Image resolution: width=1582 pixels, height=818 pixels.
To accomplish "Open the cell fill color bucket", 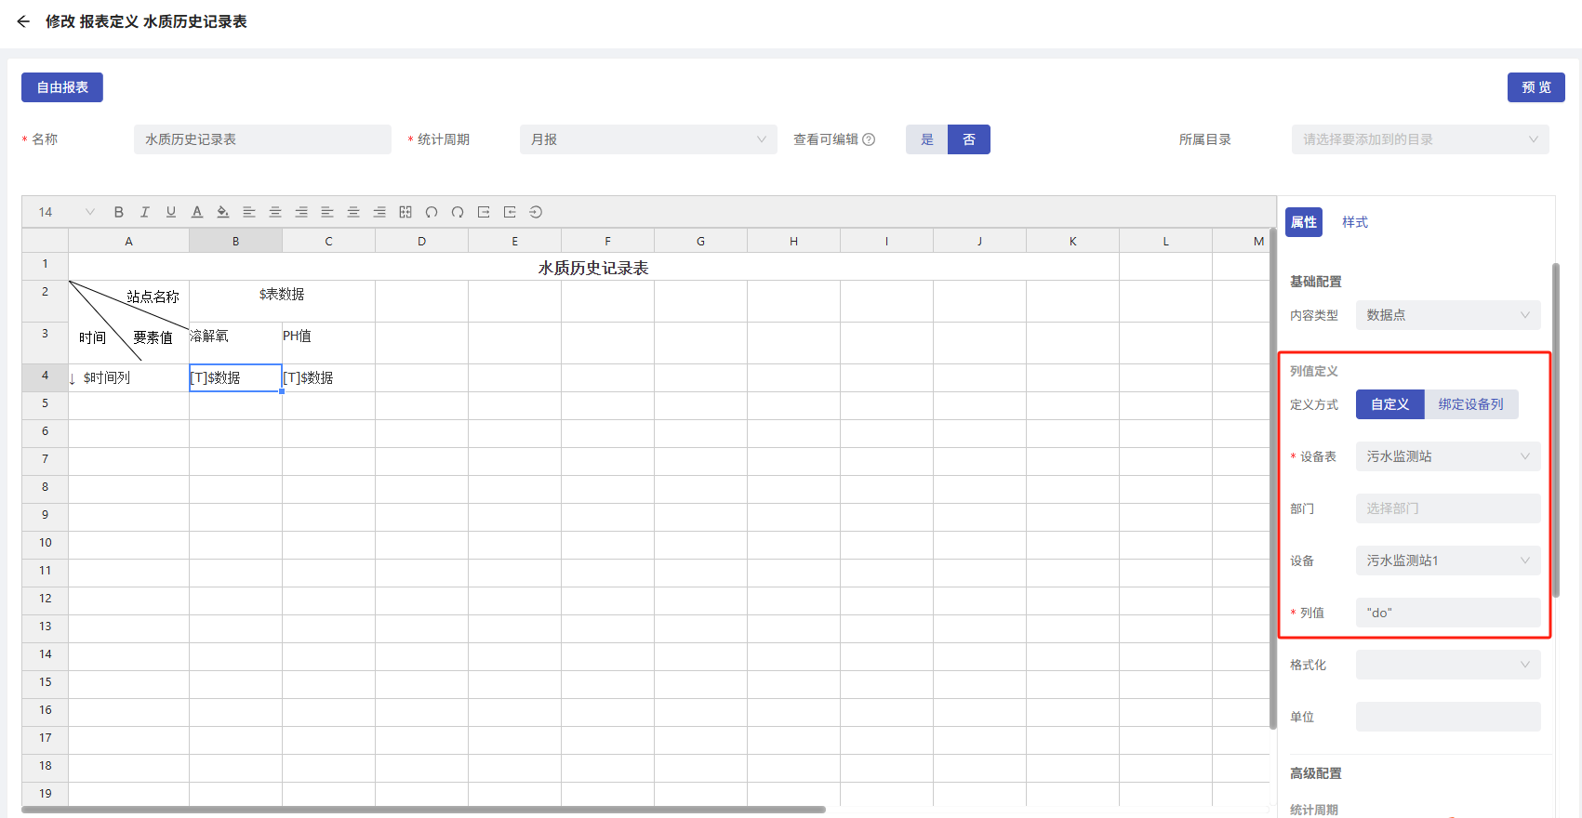I will 223,212.
